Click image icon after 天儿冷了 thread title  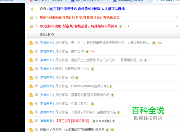click(154, 43)
